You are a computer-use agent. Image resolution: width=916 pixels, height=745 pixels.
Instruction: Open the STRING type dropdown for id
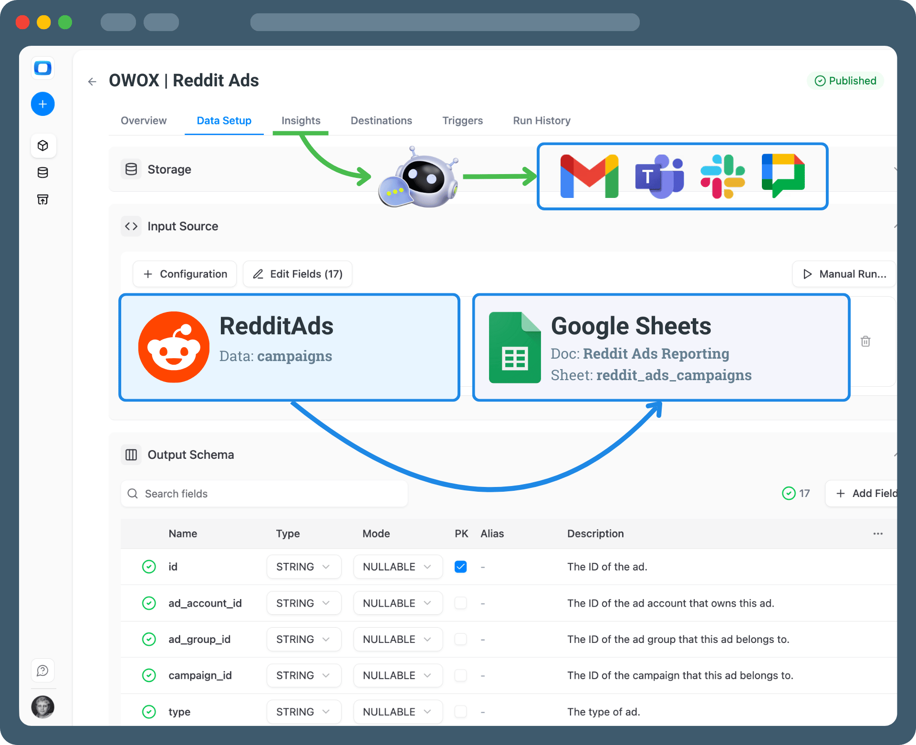click(x=303, y=567)
